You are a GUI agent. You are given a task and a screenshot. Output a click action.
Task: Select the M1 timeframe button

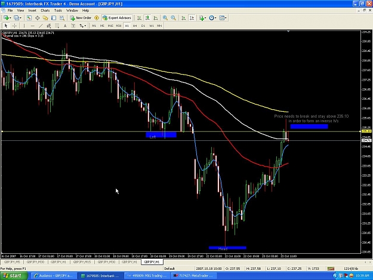(94, 26)
